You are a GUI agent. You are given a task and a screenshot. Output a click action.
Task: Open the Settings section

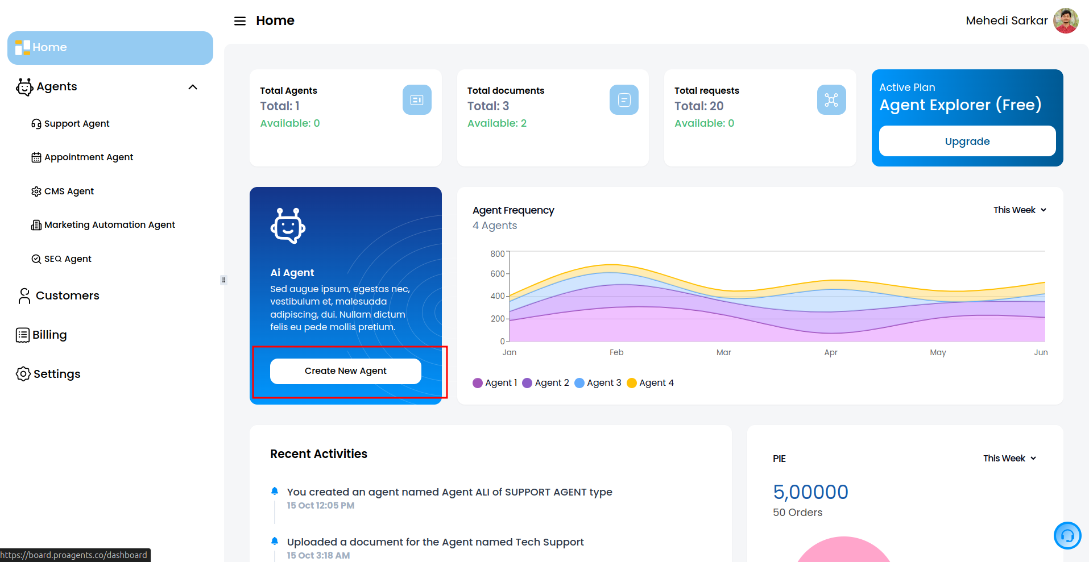click(x=57, y=374)
